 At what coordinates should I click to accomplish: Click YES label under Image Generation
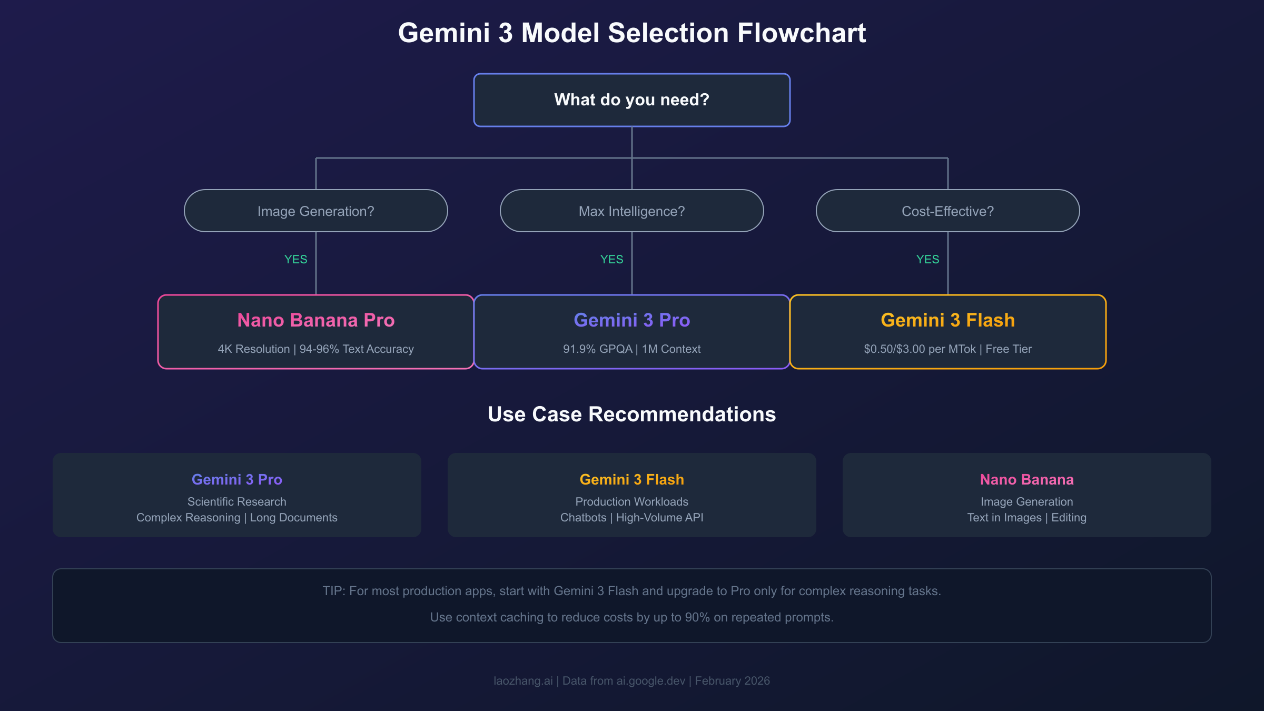tap(295, 259)
